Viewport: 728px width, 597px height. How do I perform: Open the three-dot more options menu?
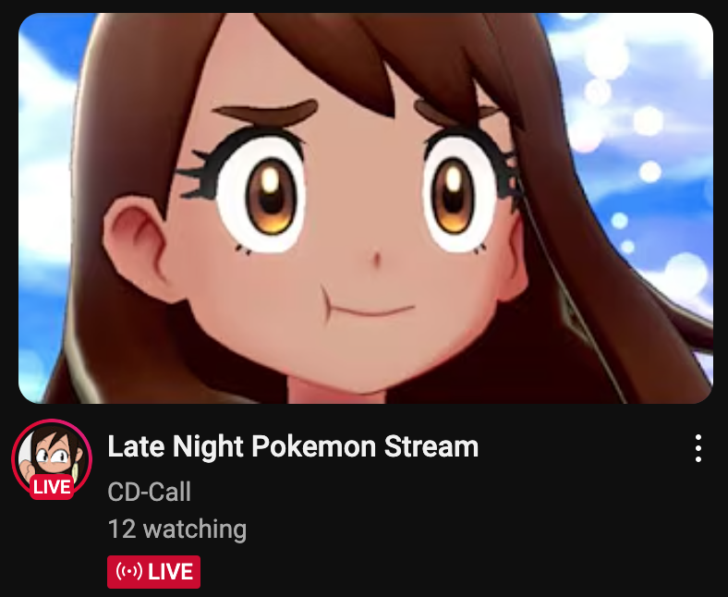[698, 448]
